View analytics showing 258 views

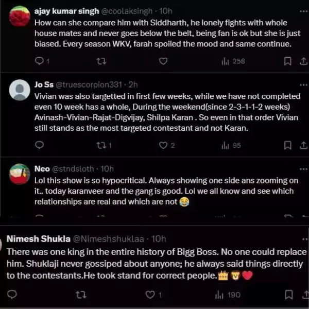[233, 61]
